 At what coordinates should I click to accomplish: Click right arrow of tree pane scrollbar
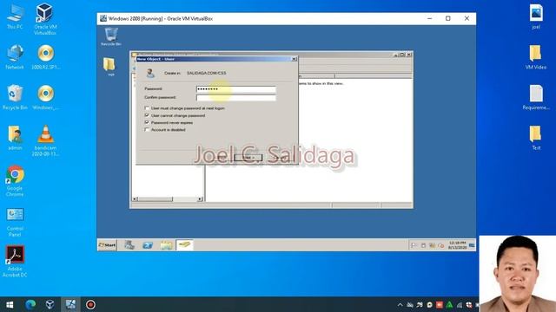(x=200, y=199)
